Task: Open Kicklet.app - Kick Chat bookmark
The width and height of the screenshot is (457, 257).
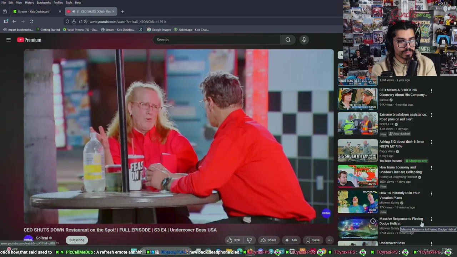Action: pyautogui.click(x=191, y=30)
